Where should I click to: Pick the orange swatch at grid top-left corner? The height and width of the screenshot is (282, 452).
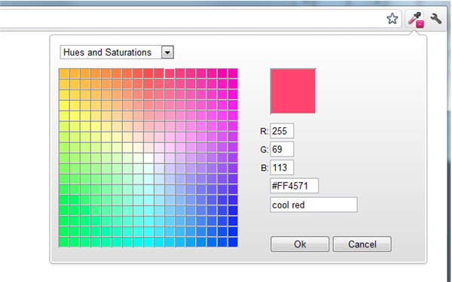point(64,74)
